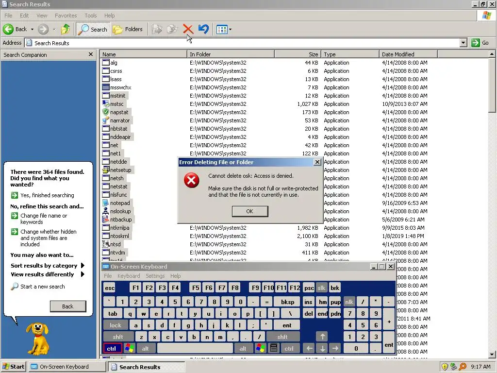This screenshot has width=497, height=373.
Task: Open the File menu in Search Results
Action: [x=8, y=16]
